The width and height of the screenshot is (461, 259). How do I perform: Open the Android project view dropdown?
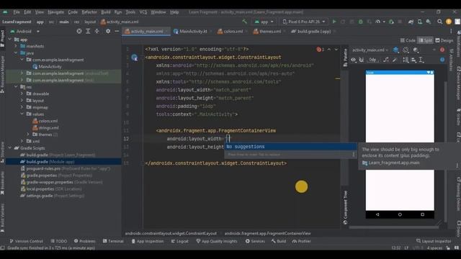(x=25, y=31)
